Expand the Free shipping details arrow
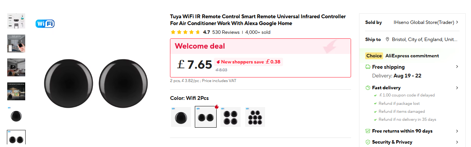The image size is (471, 147). point(457,67)
